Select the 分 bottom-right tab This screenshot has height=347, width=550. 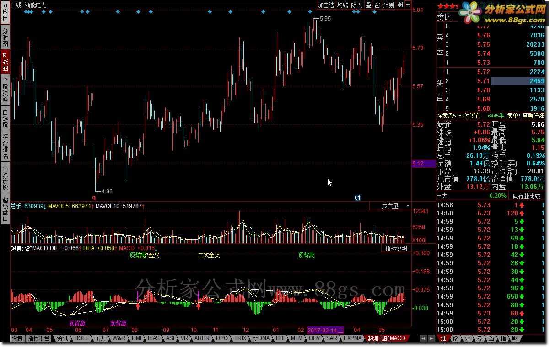(467, 338)
